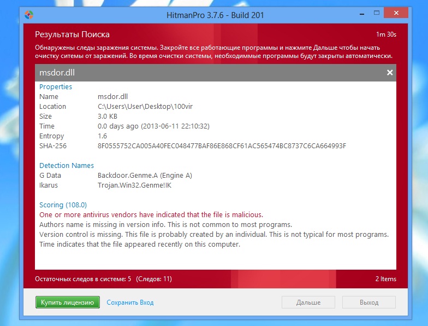This screenshot has width=428, height=326.
Task: Click the Version control is missing line
Action: (214, 234)
